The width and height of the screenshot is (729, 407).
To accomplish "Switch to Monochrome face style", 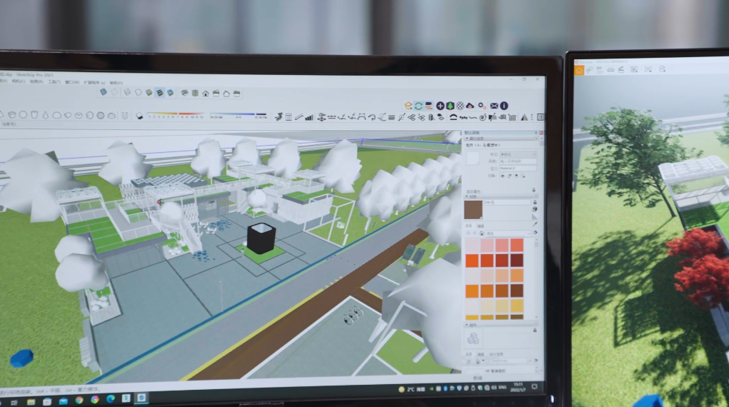I will click(170, 93).
